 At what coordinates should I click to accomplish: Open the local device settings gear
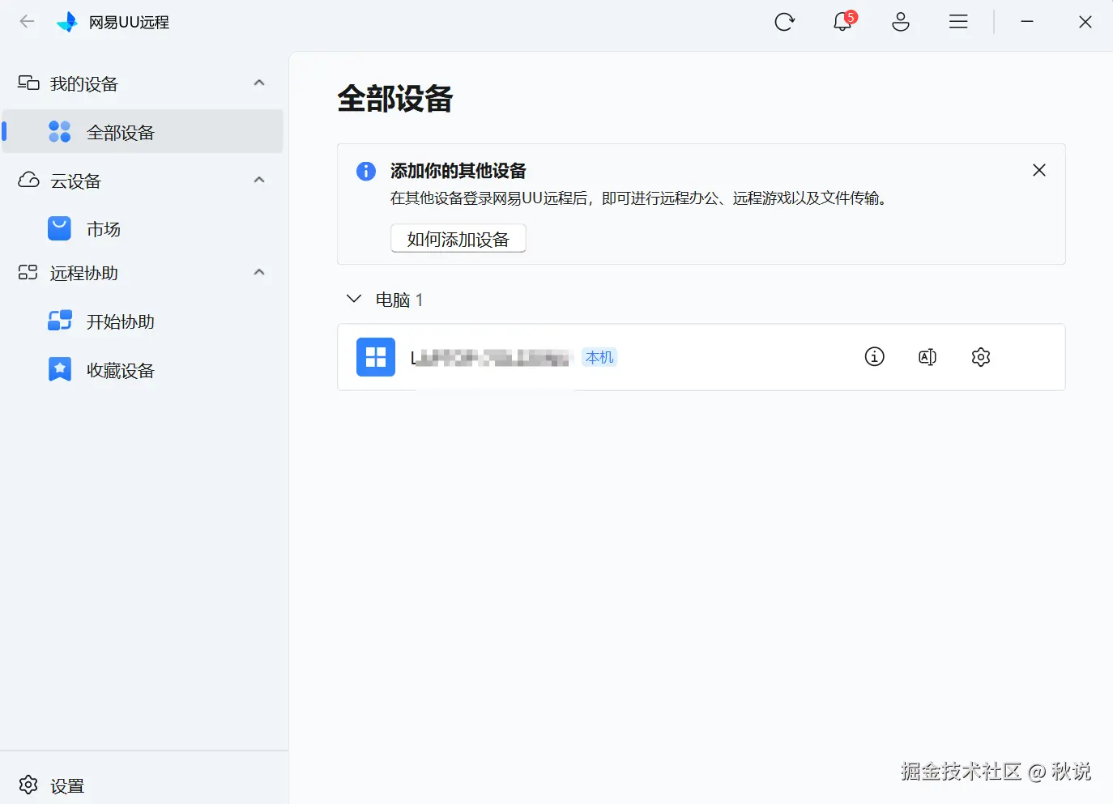tap(981, 357)
